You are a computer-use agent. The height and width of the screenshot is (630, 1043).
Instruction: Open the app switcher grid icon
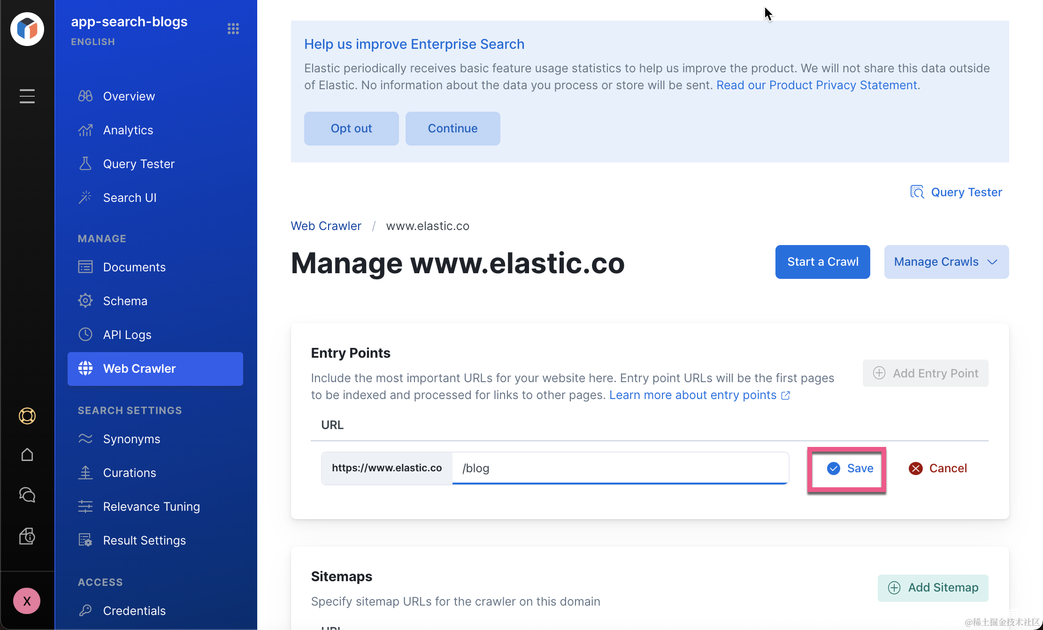click(233, 29)
